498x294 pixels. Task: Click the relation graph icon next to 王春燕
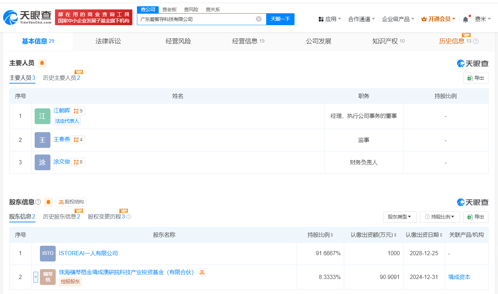(x=76, y=140)
